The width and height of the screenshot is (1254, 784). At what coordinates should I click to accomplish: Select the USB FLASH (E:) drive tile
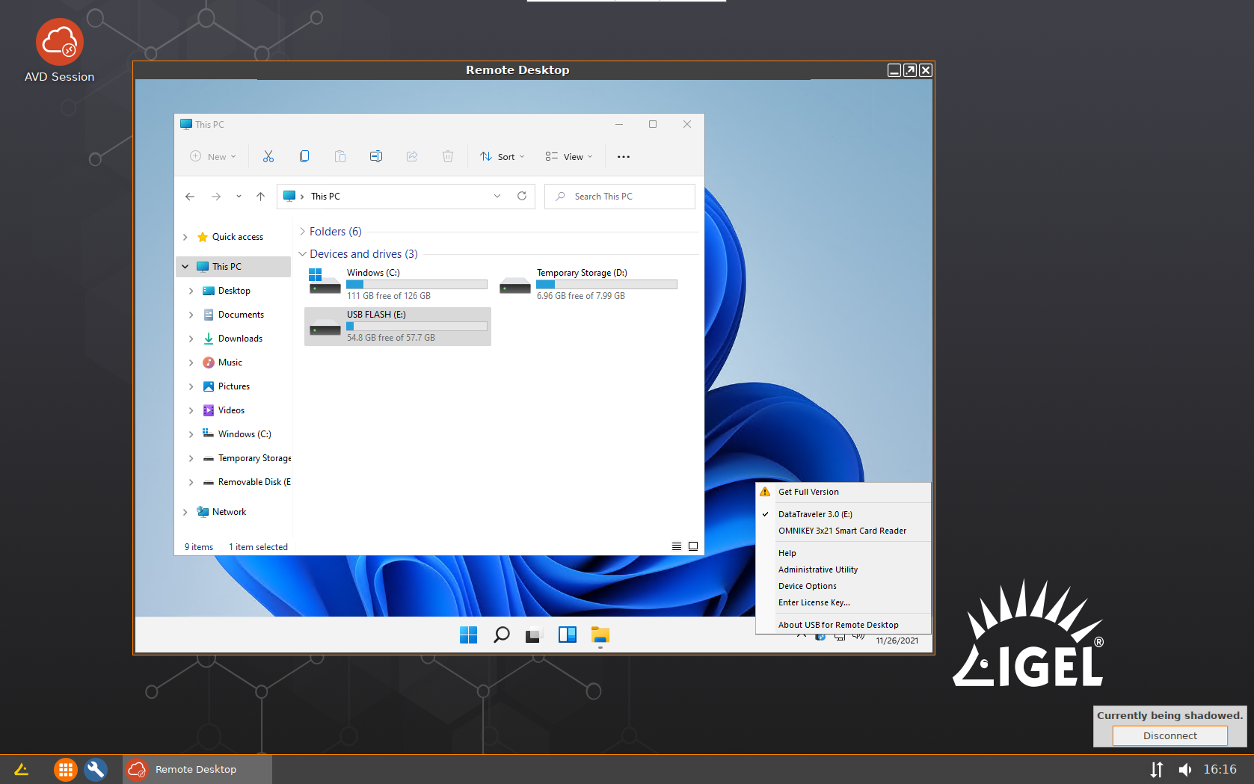click(x=398, y=326)
